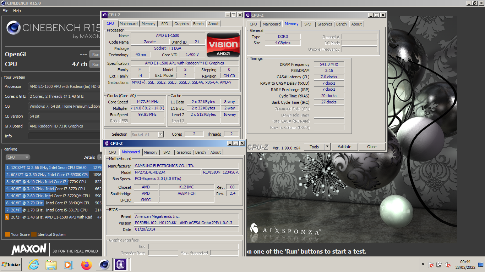Viewport: 485px width, 272px height.
Task: Open Cinebench Help menu
Action: point(17,11)
